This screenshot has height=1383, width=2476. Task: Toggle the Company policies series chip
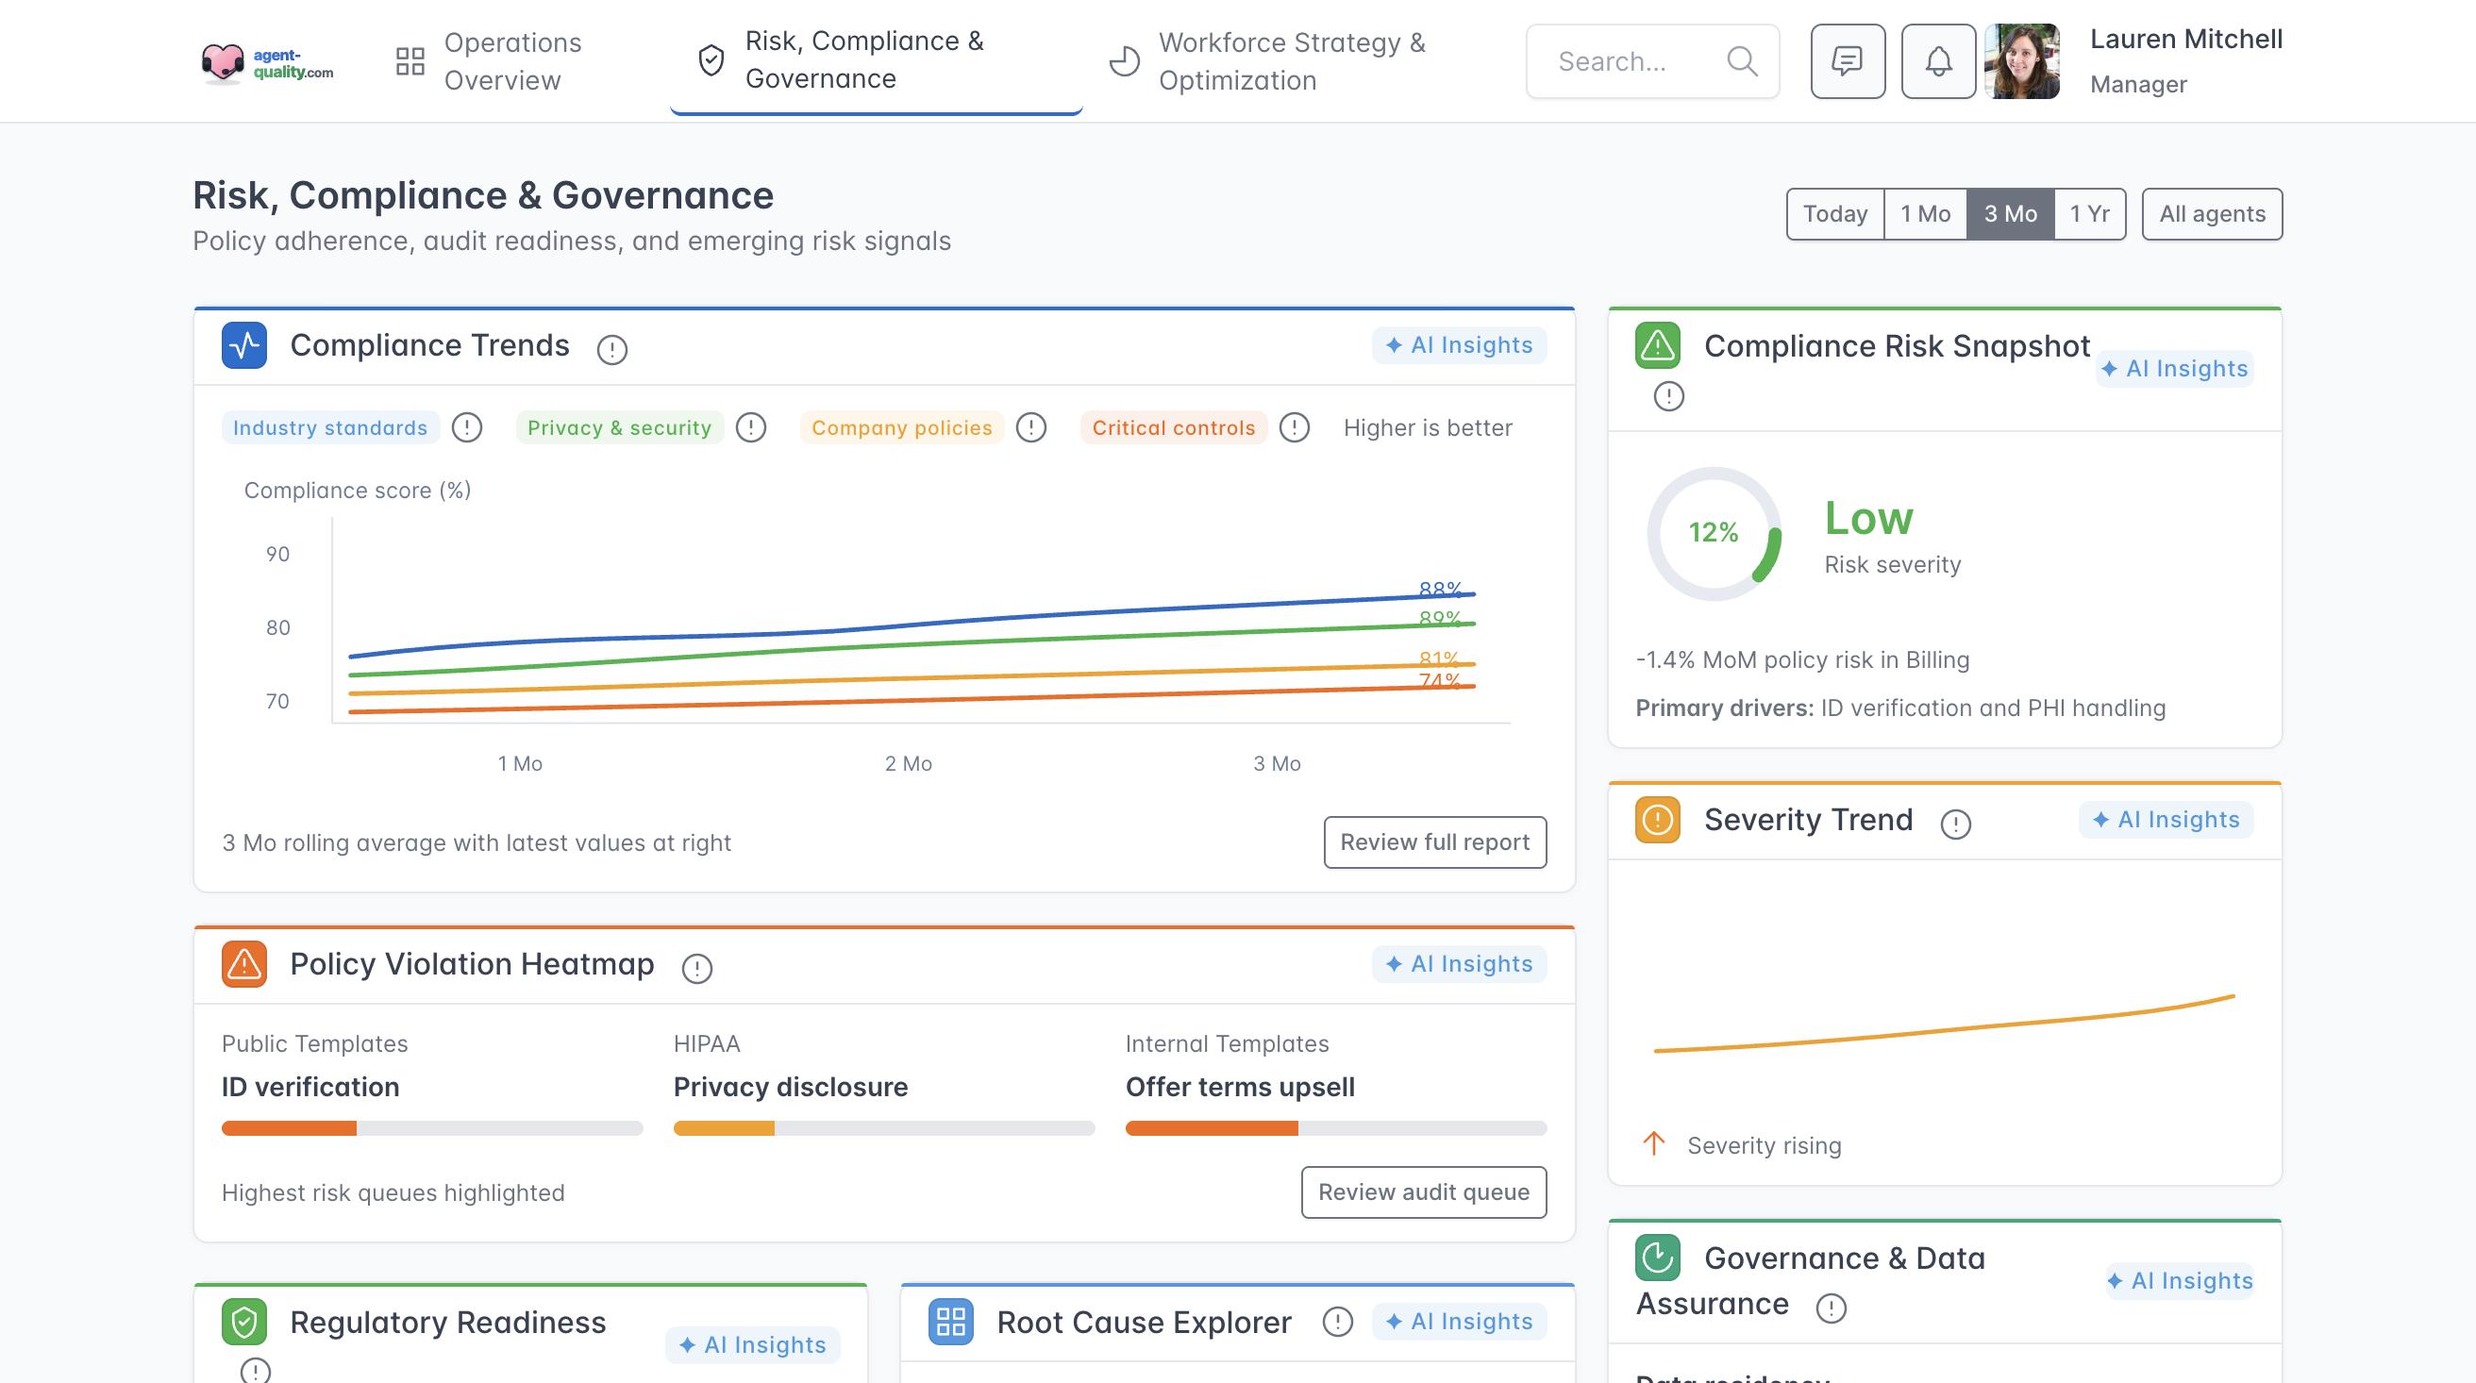(900, 427)
